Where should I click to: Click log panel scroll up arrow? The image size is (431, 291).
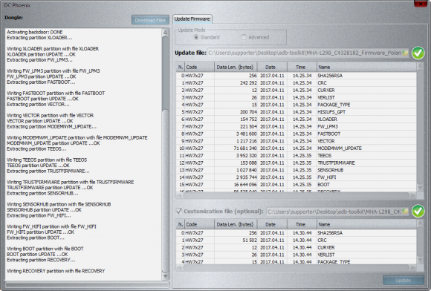tap(165, 32)
